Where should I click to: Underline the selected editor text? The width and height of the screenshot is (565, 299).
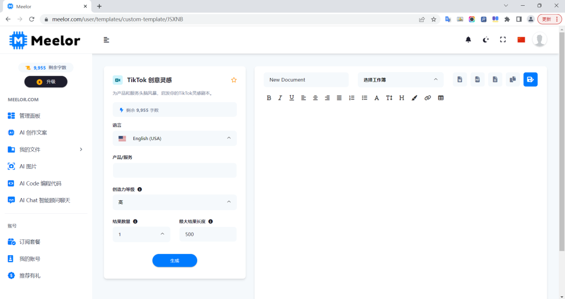[x=291, y=98]
